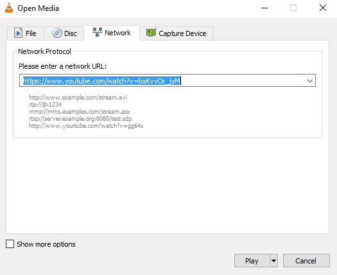Image resolution: width=337 pixels, height=275 pixels.
Task: Open the Play button dropdown arrow
Action: (273, 261)
